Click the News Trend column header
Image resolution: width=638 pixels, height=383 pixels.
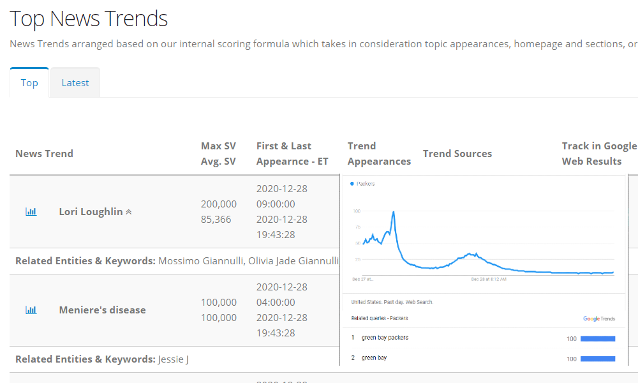(44, 154)
